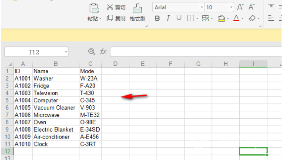Open font group dialog launcher
This screenshot has height=162, width=282.
point(260,26)
